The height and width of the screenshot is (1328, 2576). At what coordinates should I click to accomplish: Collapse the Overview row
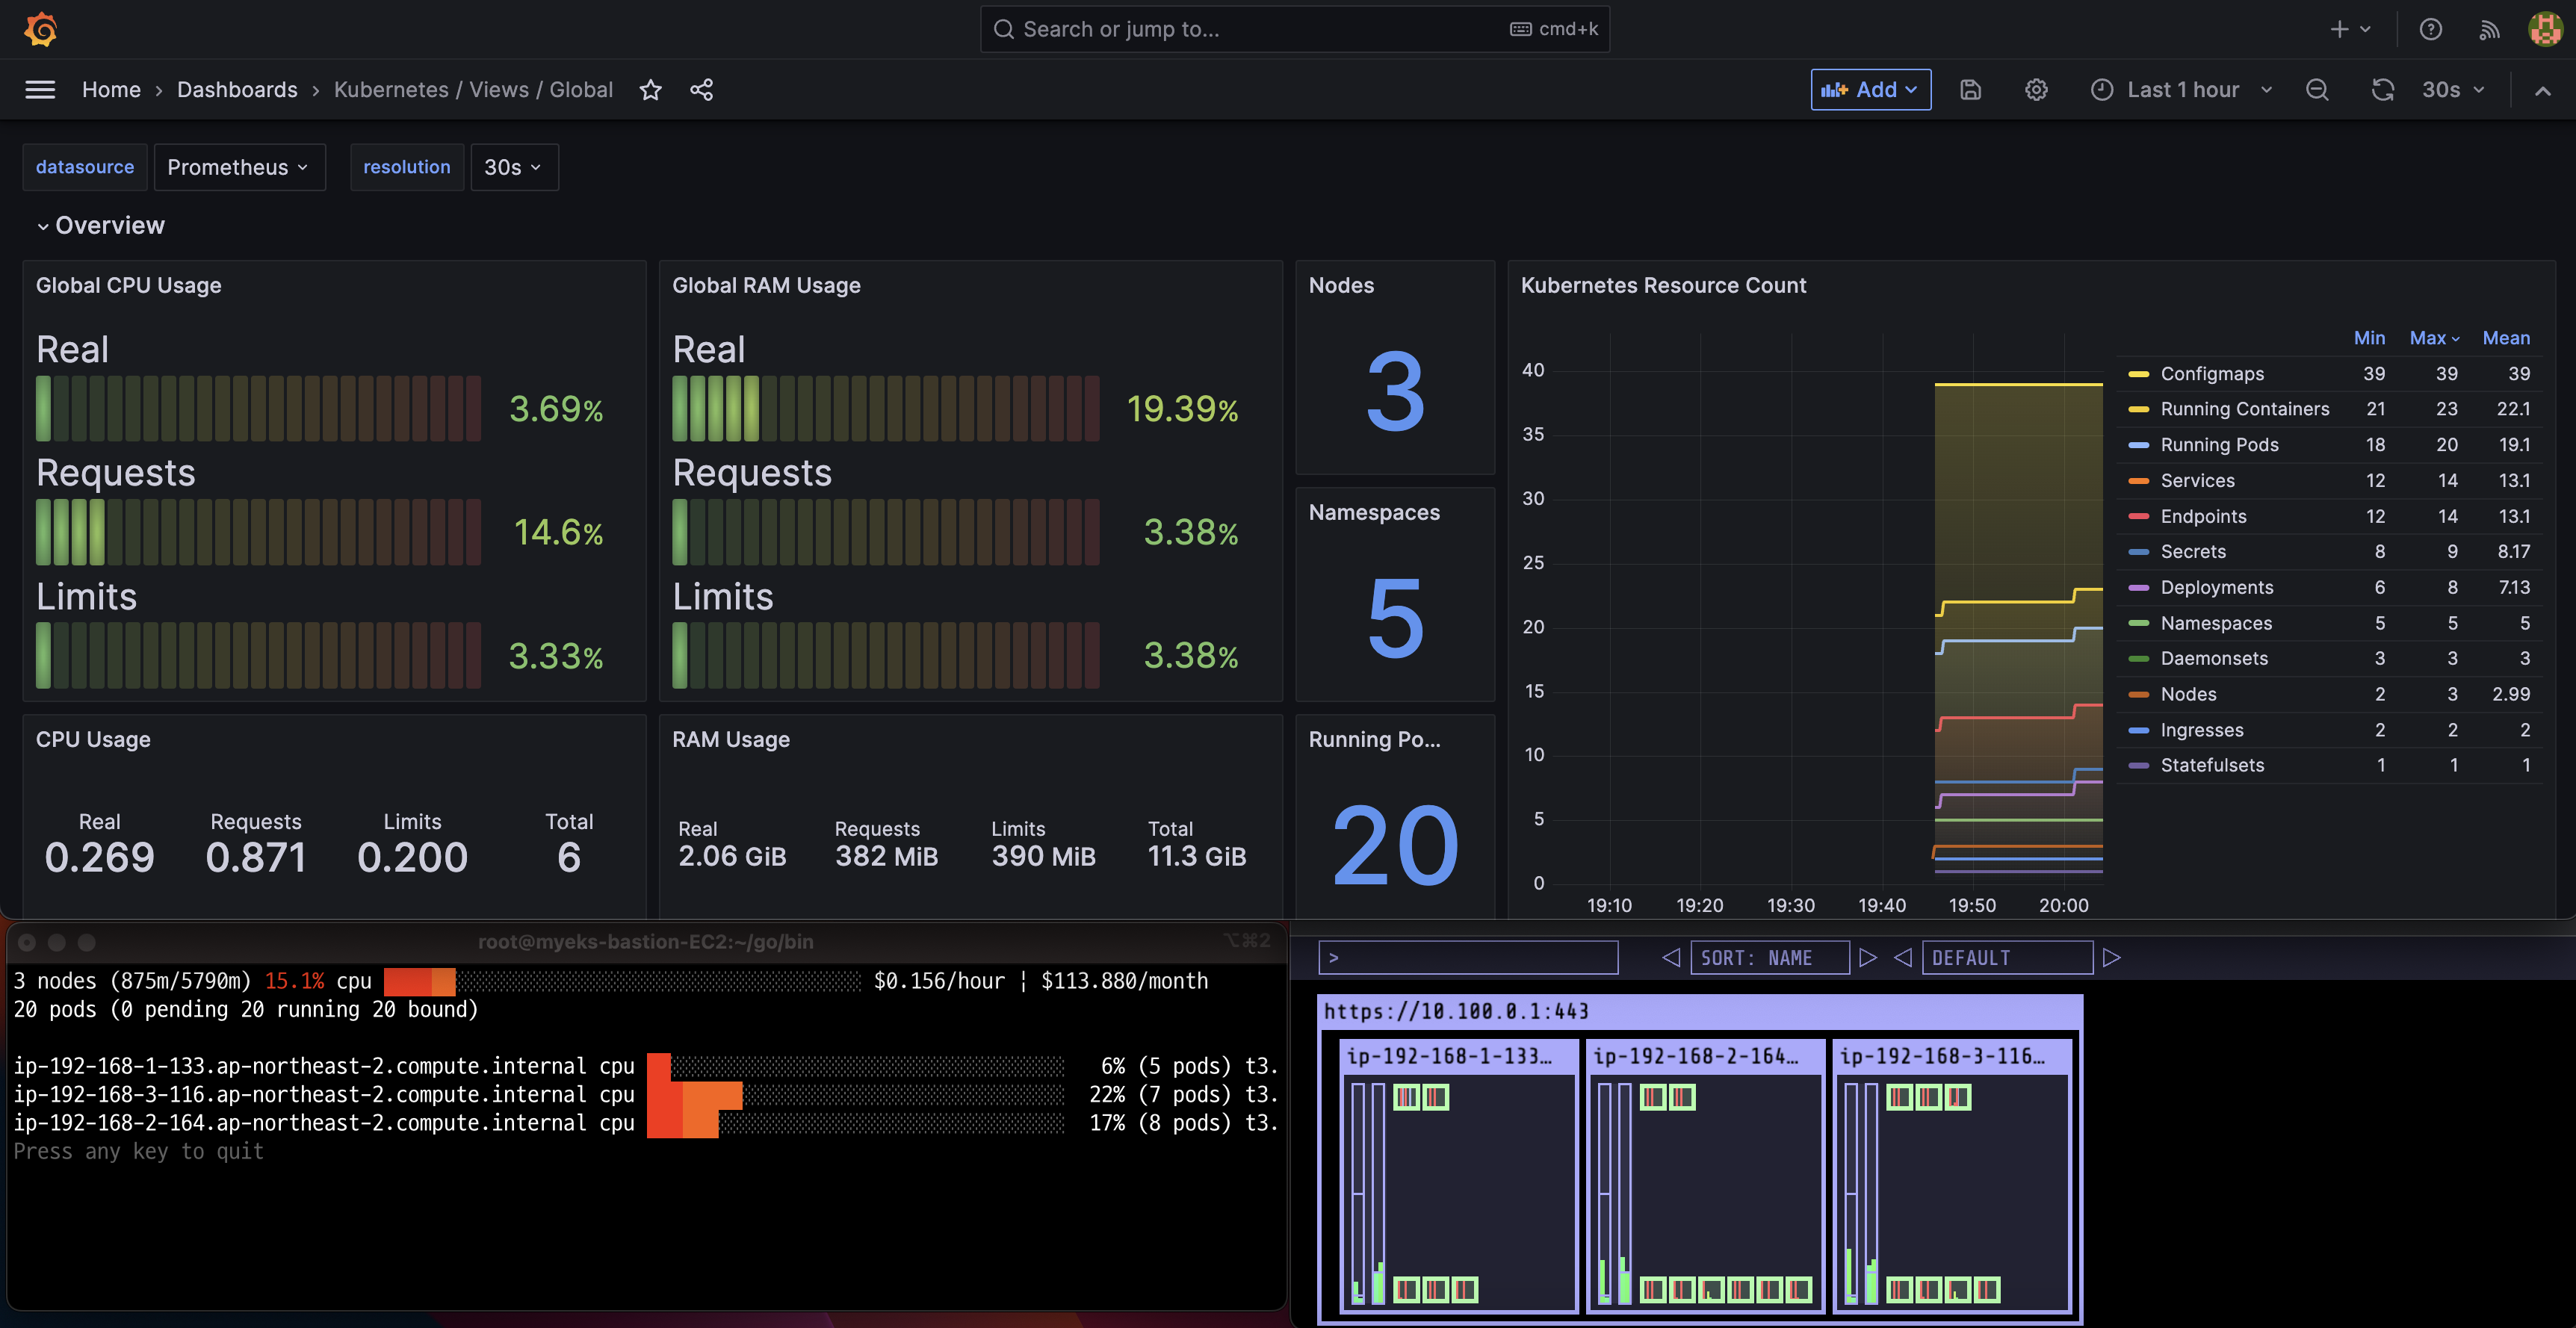[99, 225]
